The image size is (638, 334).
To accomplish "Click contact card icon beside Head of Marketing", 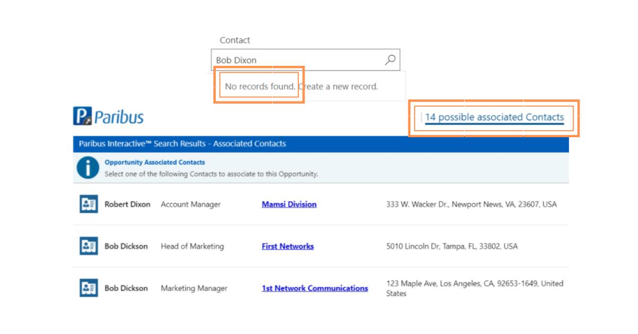I will click(x=88, y=246).
